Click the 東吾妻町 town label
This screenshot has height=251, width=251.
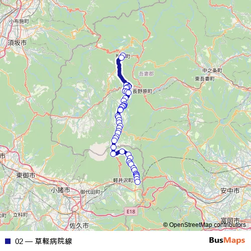(x=205, y=79)
